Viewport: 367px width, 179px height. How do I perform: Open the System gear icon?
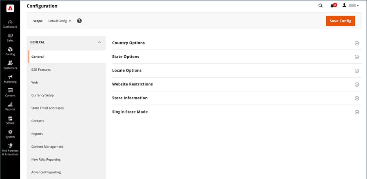tap(10, 132)
